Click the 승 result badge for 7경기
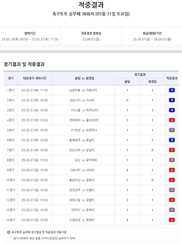182x244 pixels. 172,150
